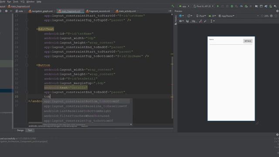Viewport: 279px width, 157px height.
Task: Click the DETAILS button in the layout preview
Action: click(x=248, y=41)
